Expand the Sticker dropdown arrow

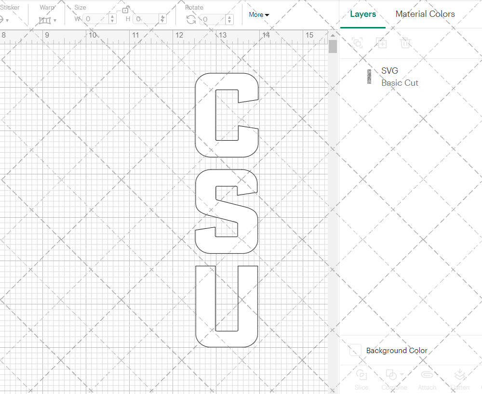(7, 21)
